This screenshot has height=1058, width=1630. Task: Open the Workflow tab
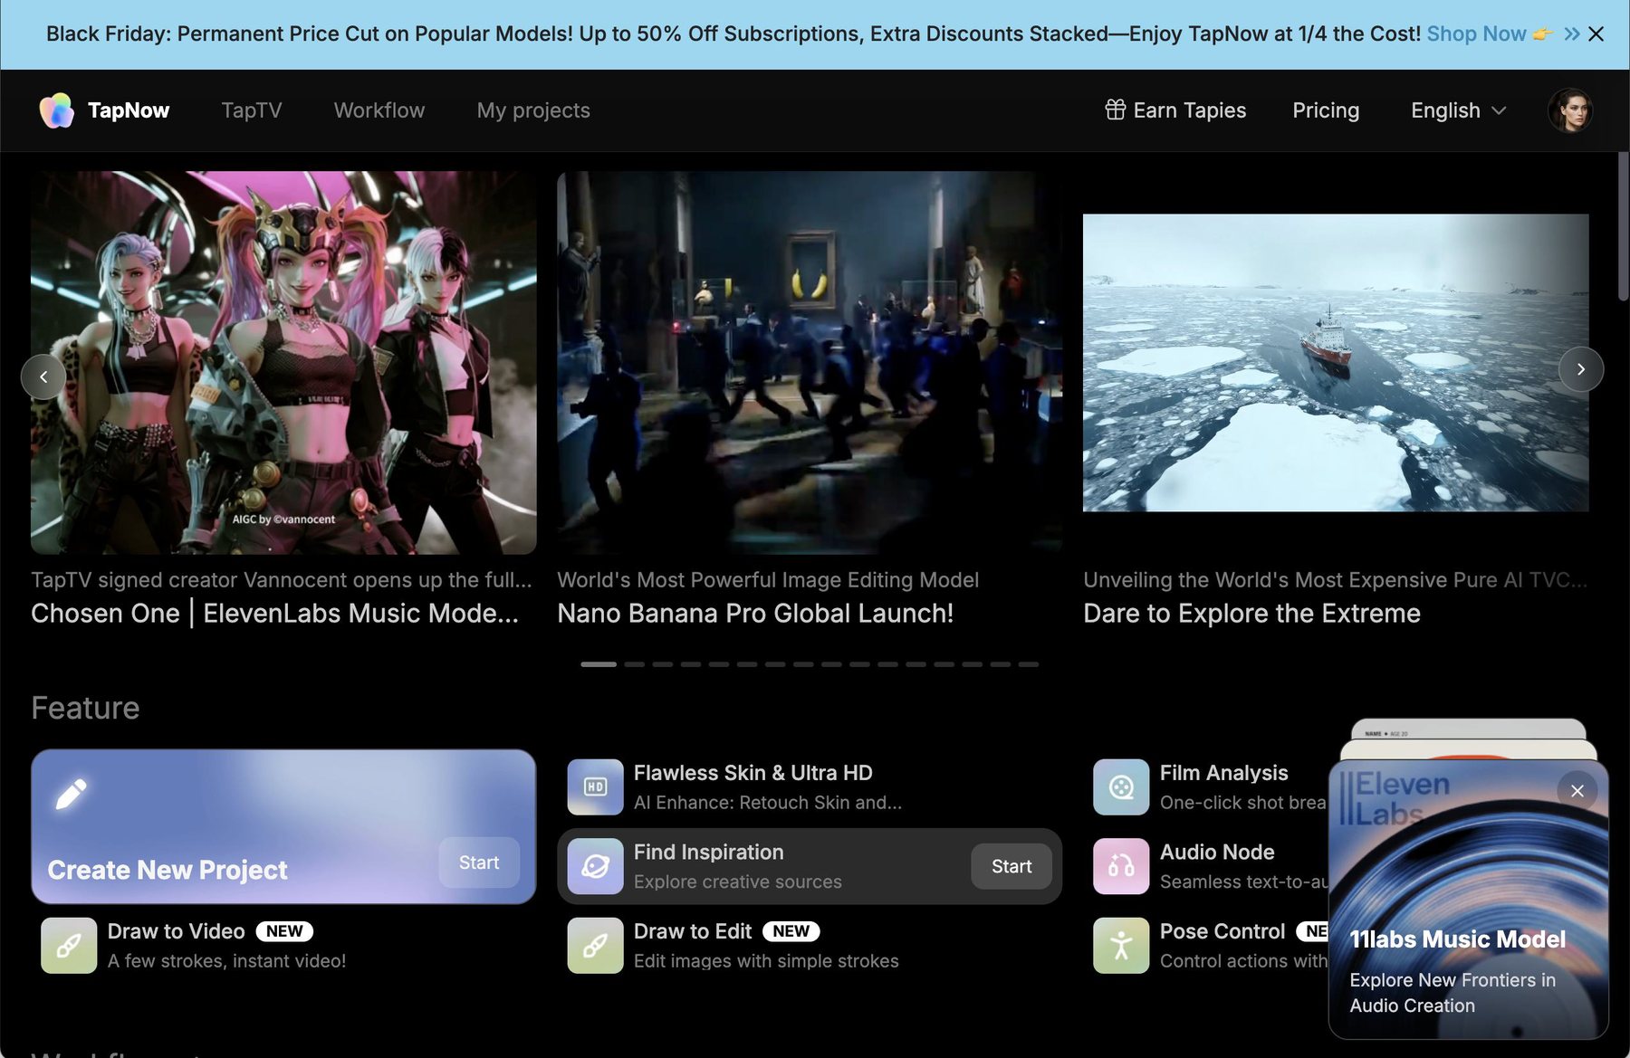379,110
